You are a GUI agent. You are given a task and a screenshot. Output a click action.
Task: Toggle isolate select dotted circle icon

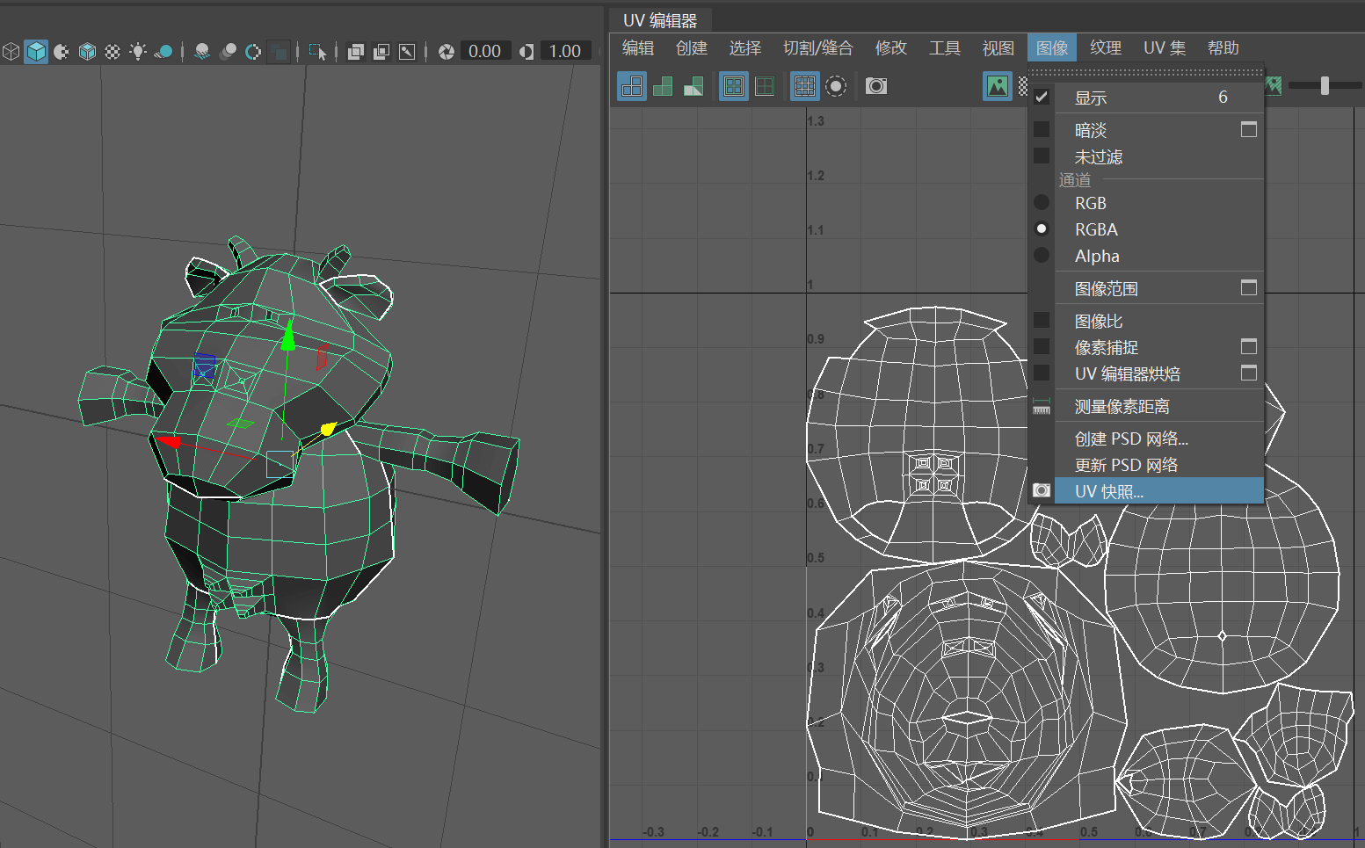(x=836, y=86)
